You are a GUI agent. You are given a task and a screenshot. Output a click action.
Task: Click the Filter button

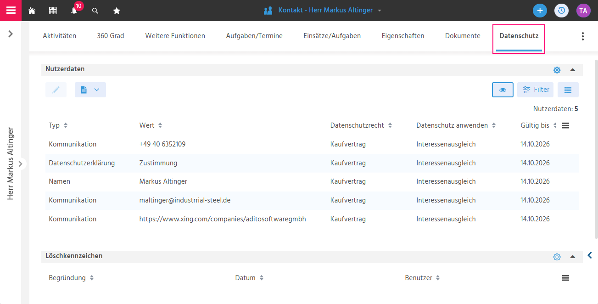click(536, 90)
